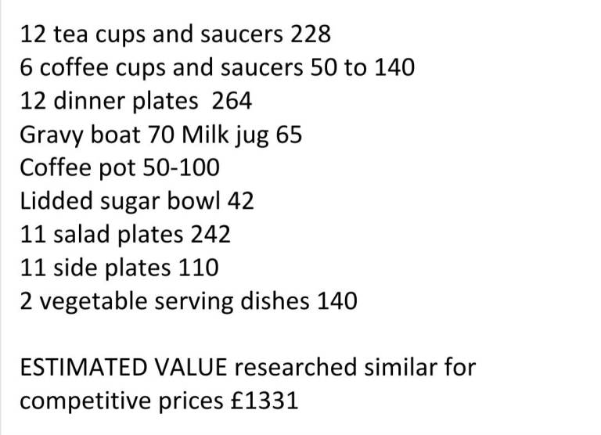Viewport: 601px width, 435px height.
Task: Click the '50-100' price range
Action: (x=182, y=168)
